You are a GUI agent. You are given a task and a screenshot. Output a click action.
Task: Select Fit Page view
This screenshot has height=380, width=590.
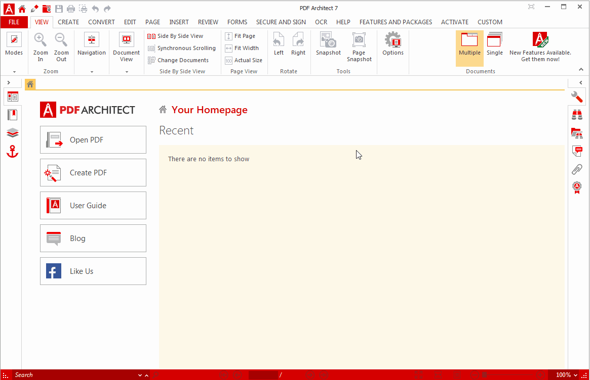(240, 36)
